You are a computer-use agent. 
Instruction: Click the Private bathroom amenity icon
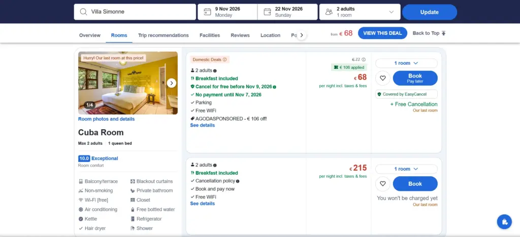point(133,191)
